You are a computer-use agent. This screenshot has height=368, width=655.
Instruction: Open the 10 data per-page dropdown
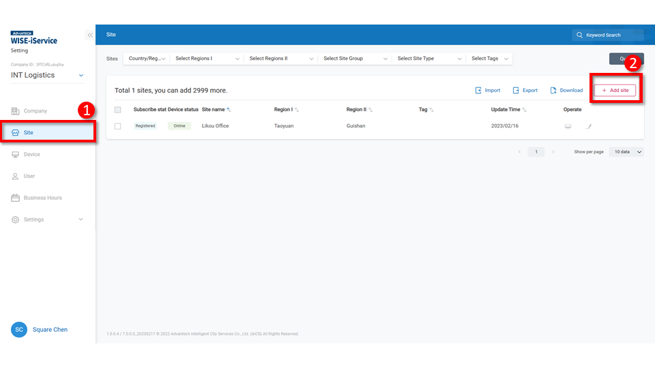[x=626, y=152]
